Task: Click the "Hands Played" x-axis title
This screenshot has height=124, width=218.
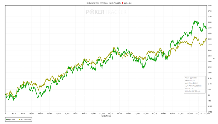Action: tap(106, 116)
